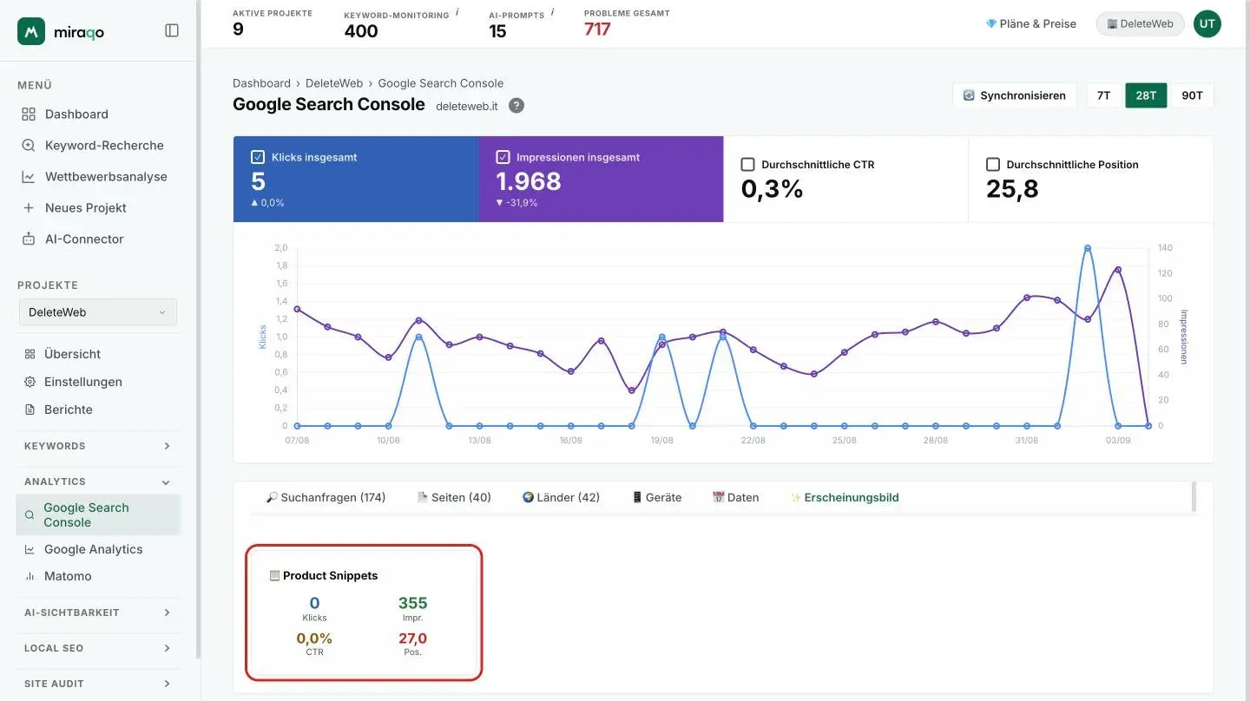Click the sidebar vertical scrollbar

(x=198, y=330)
